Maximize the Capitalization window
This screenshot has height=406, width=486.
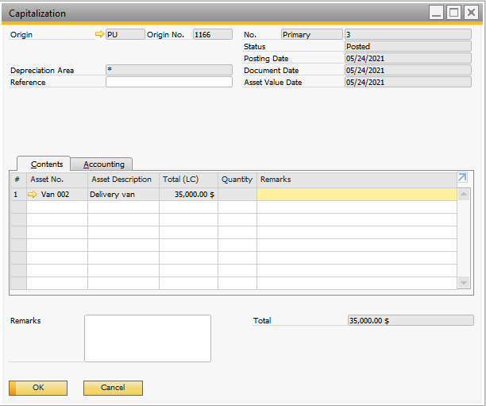[x=453, y=13]
